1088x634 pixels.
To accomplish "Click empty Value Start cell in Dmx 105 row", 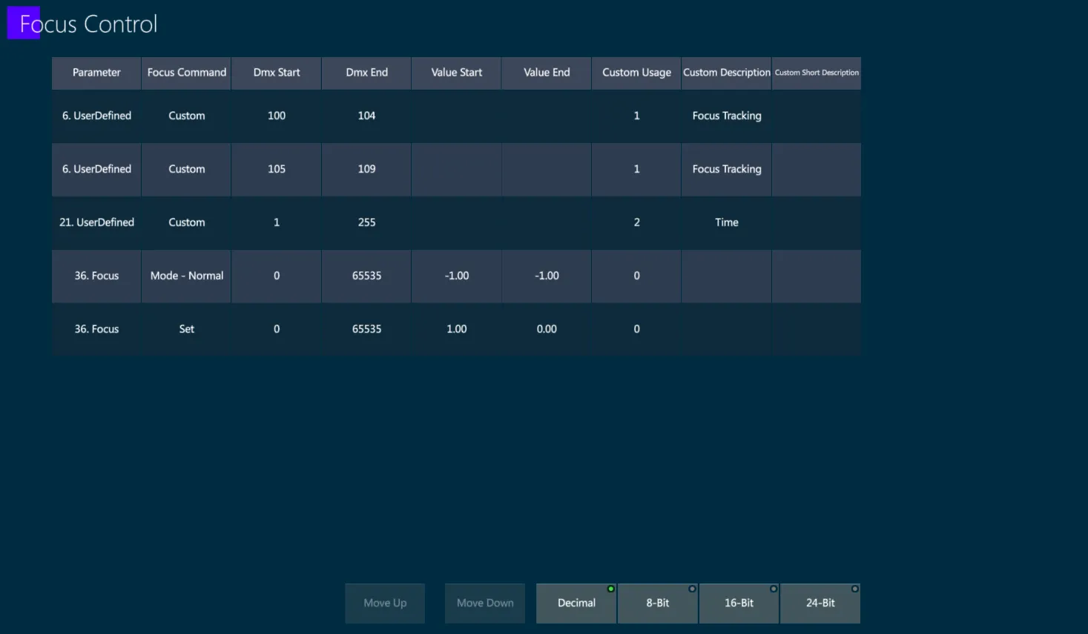I will (x=457, y=169).
